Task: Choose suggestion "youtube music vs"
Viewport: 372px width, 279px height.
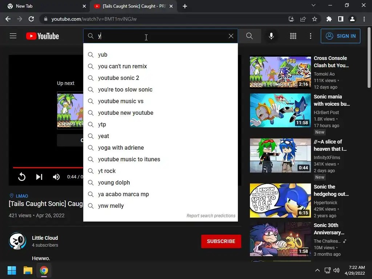Action: click(160, 101)
